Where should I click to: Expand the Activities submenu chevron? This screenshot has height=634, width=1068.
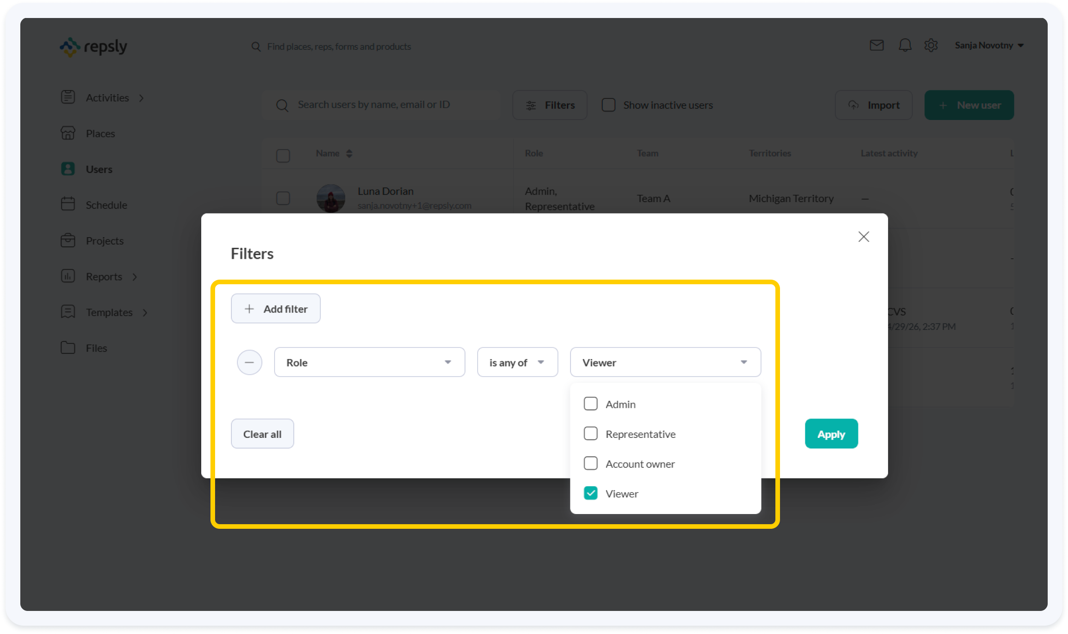point(142,98)
